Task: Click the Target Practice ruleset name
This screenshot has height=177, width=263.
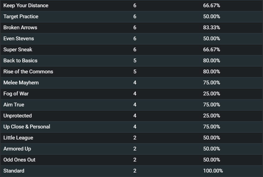Action: (21, 17)
